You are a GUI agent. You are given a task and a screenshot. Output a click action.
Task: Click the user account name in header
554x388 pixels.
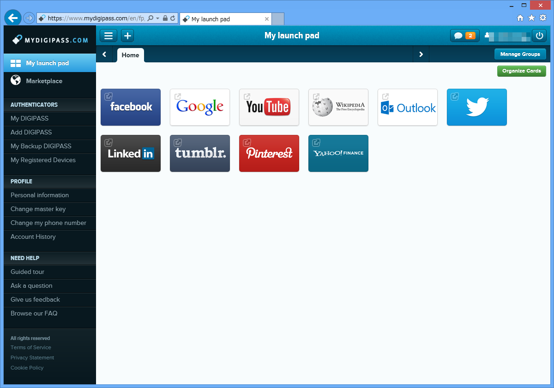pyautogui.click(x=507, y=36)
